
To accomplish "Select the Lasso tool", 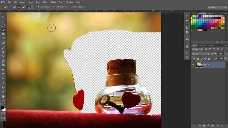I will (3, 25).
